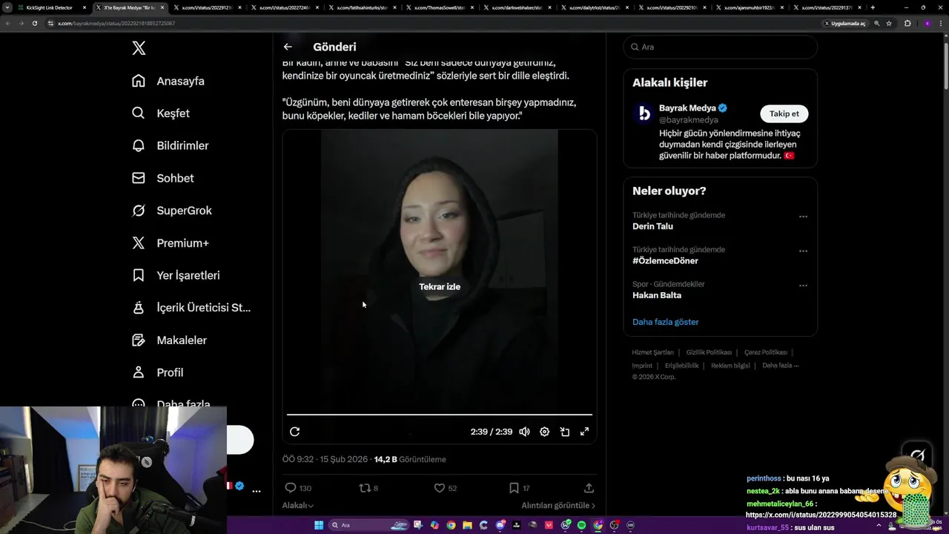Reload the page in browser
949x534 pixels.
click(x=34, y=23)
